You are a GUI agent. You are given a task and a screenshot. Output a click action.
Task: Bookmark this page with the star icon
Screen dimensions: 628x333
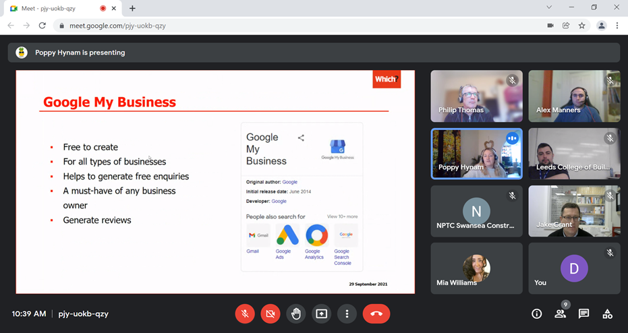(x=582, y=26)
